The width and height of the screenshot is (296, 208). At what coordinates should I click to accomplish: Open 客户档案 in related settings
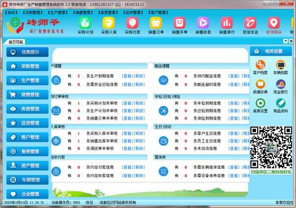pyautogui.click(x=259, y=68)
